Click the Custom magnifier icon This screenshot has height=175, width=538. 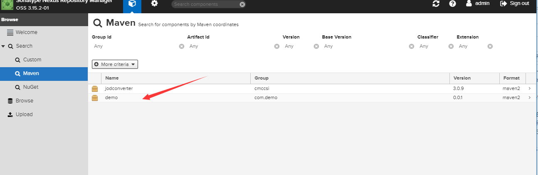click(17, 60)
